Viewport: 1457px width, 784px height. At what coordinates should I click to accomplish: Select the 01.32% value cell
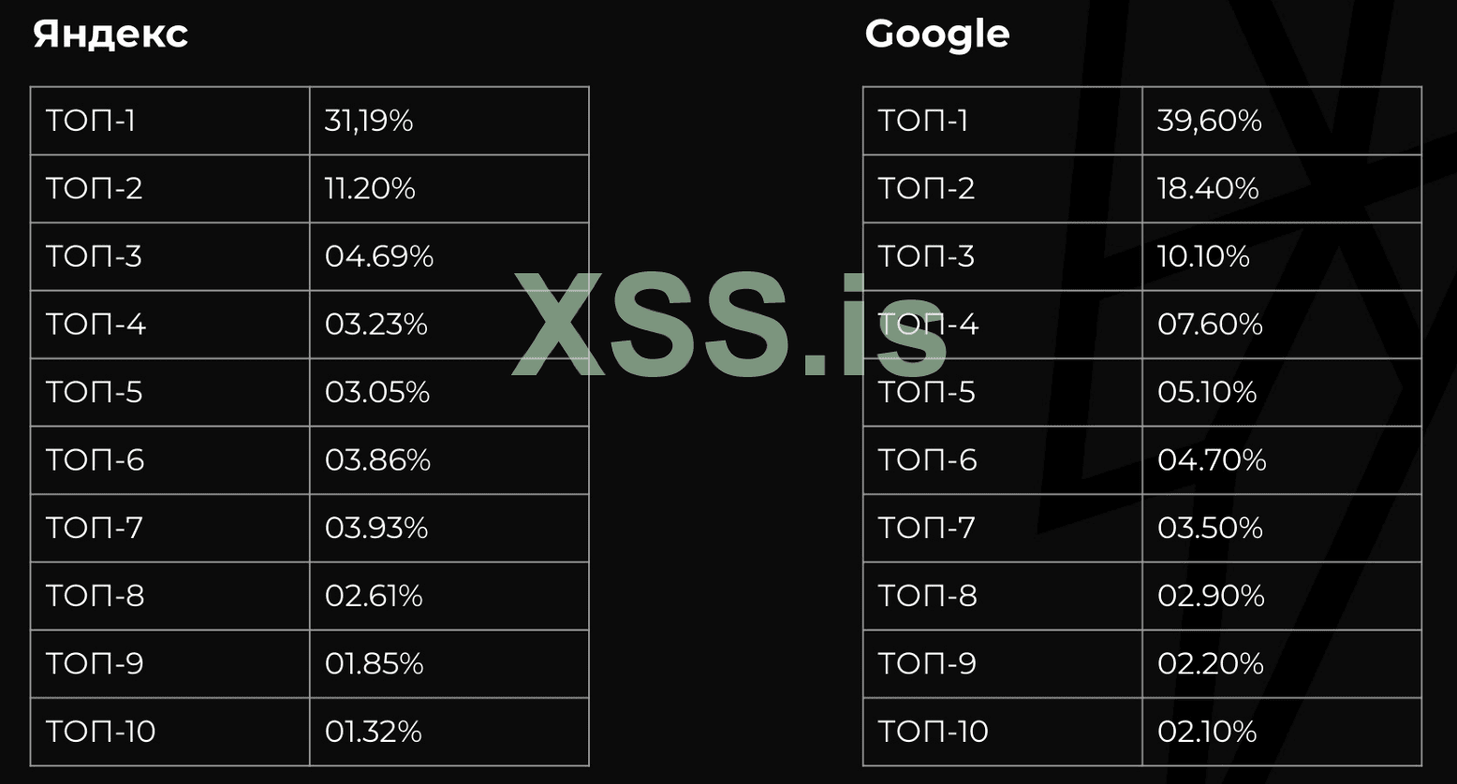coord(374,732)
